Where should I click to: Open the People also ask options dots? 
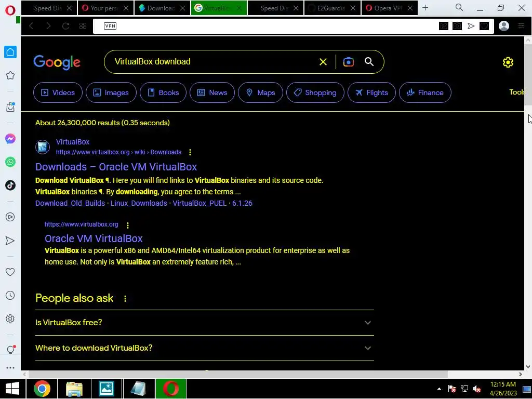click(125, 299)
